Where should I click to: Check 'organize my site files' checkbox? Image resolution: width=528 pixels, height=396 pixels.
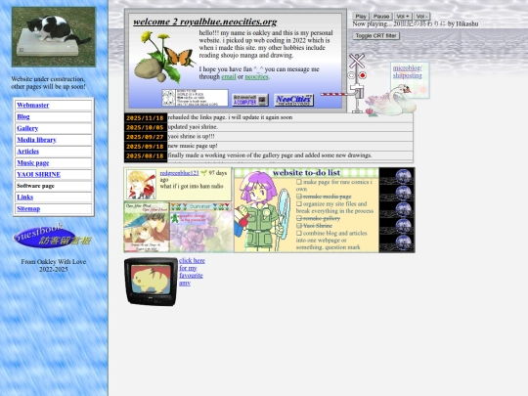click(x=299, y=203)
